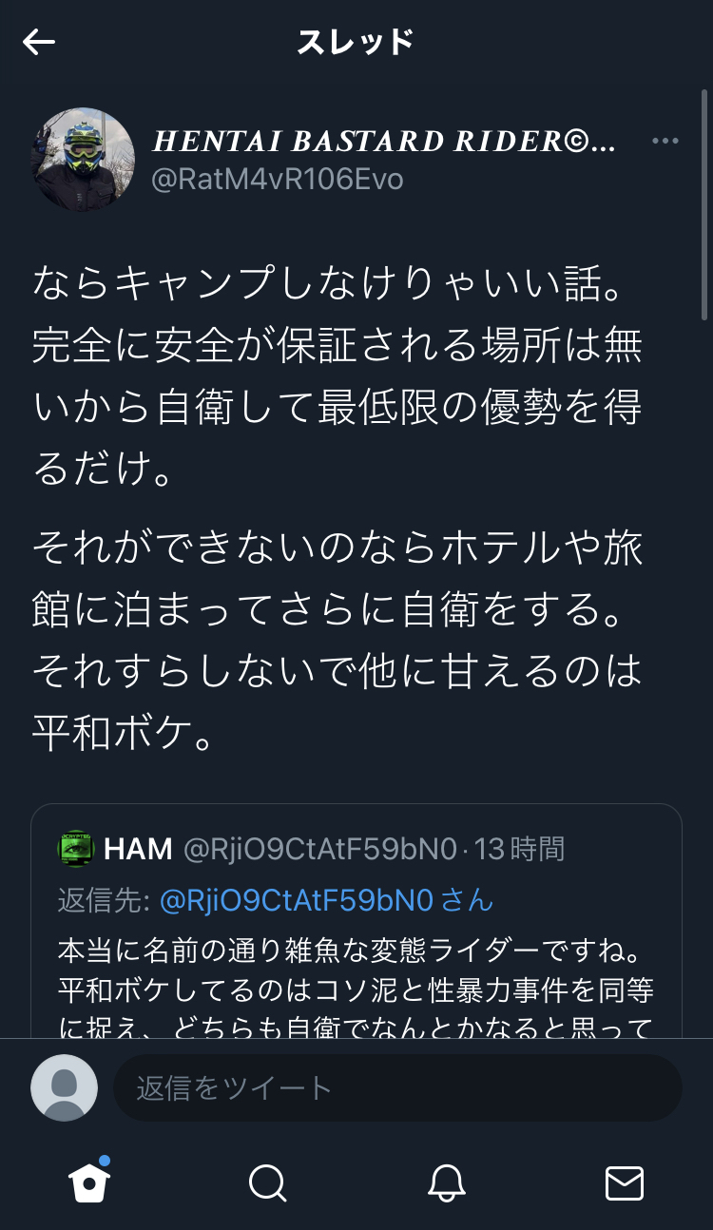Click the scrollbar on the right edge
Image resolution: width=713 pixels, height=1230 pixels.
point(704,204)
